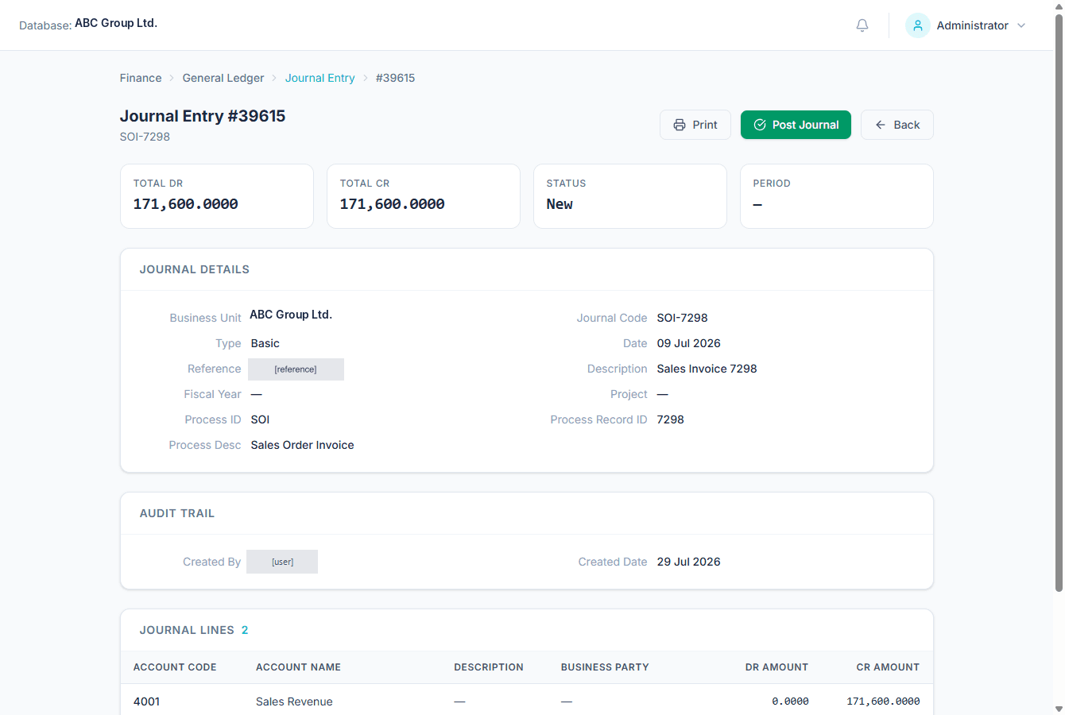This screenshot has height=715, width=1065.
Task: Open the Journal Entry breadcrumb link
Action: tap(320, 78)
